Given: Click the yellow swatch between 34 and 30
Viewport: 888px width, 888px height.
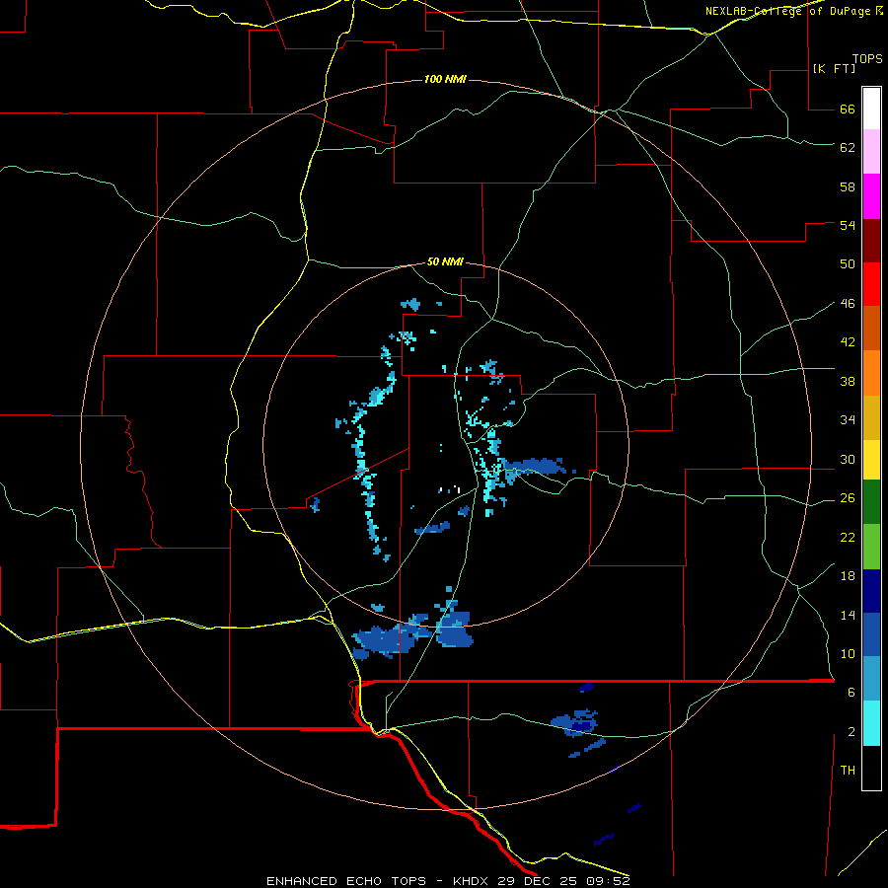Looking at the screenshot, I should [871, 460].
